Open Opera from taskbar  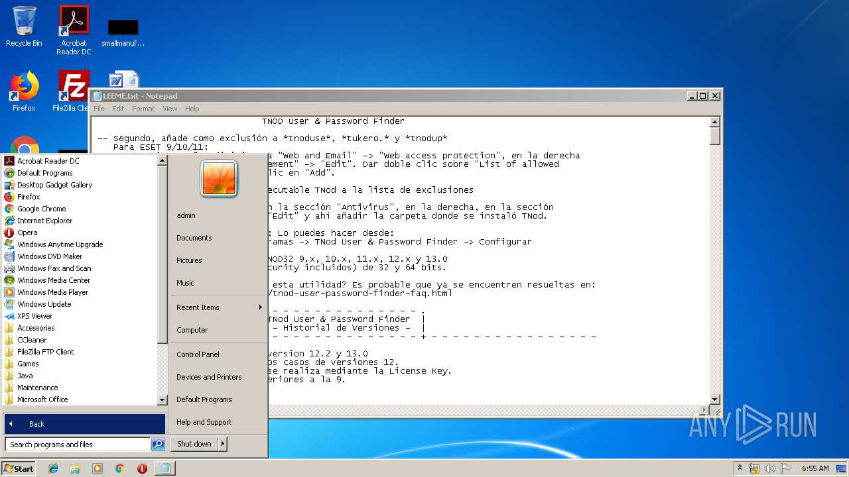pos(142,468)
